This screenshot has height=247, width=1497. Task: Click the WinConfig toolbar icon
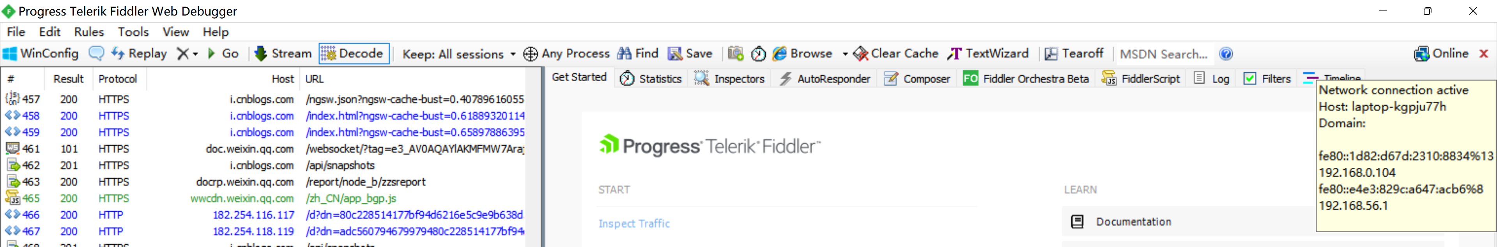point(11,54)
